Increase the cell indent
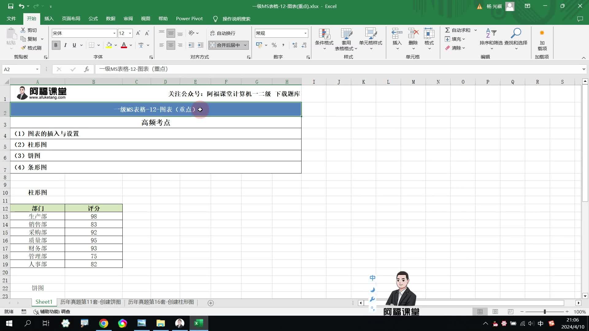This screenshot has height=331, width=589. pos(200,45)
